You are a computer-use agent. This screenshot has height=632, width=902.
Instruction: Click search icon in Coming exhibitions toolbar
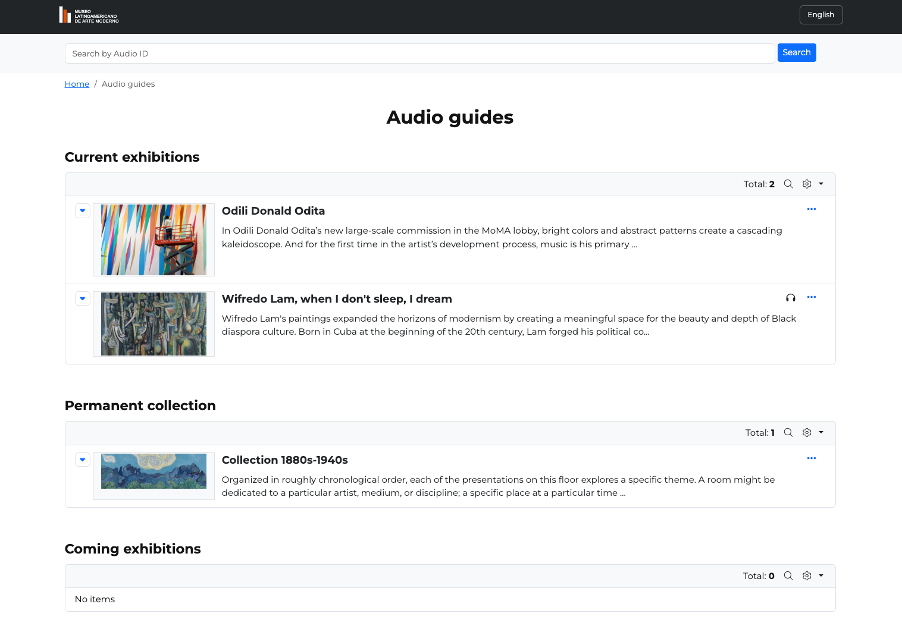coord(788,576)
